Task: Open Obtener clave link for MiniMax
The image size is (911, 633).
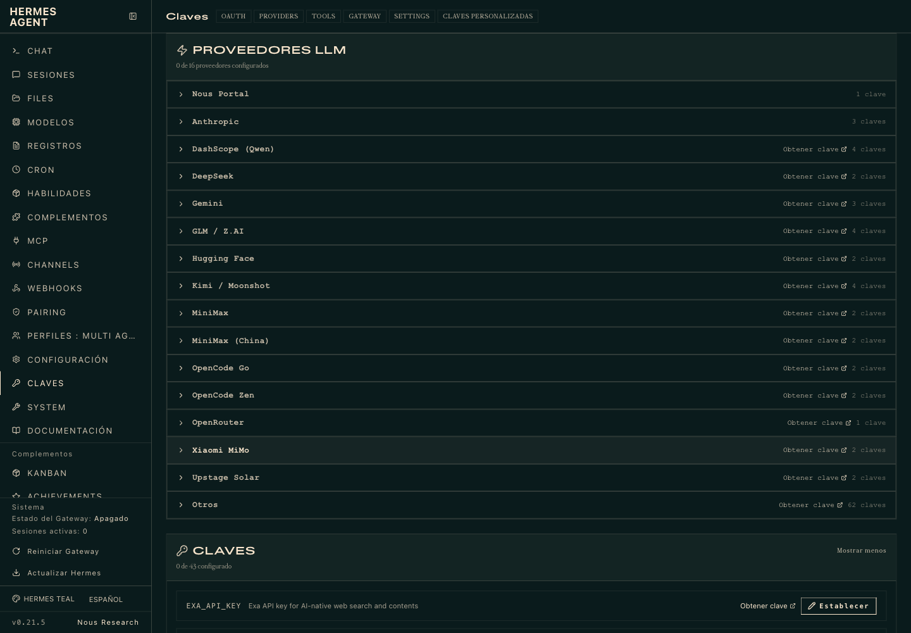Action: point(815,313)
